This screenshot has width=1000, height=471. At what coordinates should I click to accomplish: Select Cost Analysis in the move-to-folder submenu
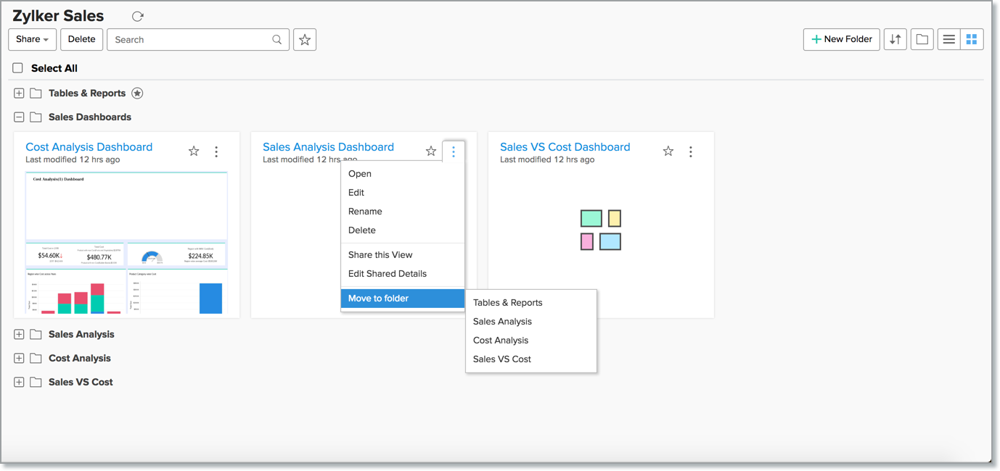[x=501, y=341]
